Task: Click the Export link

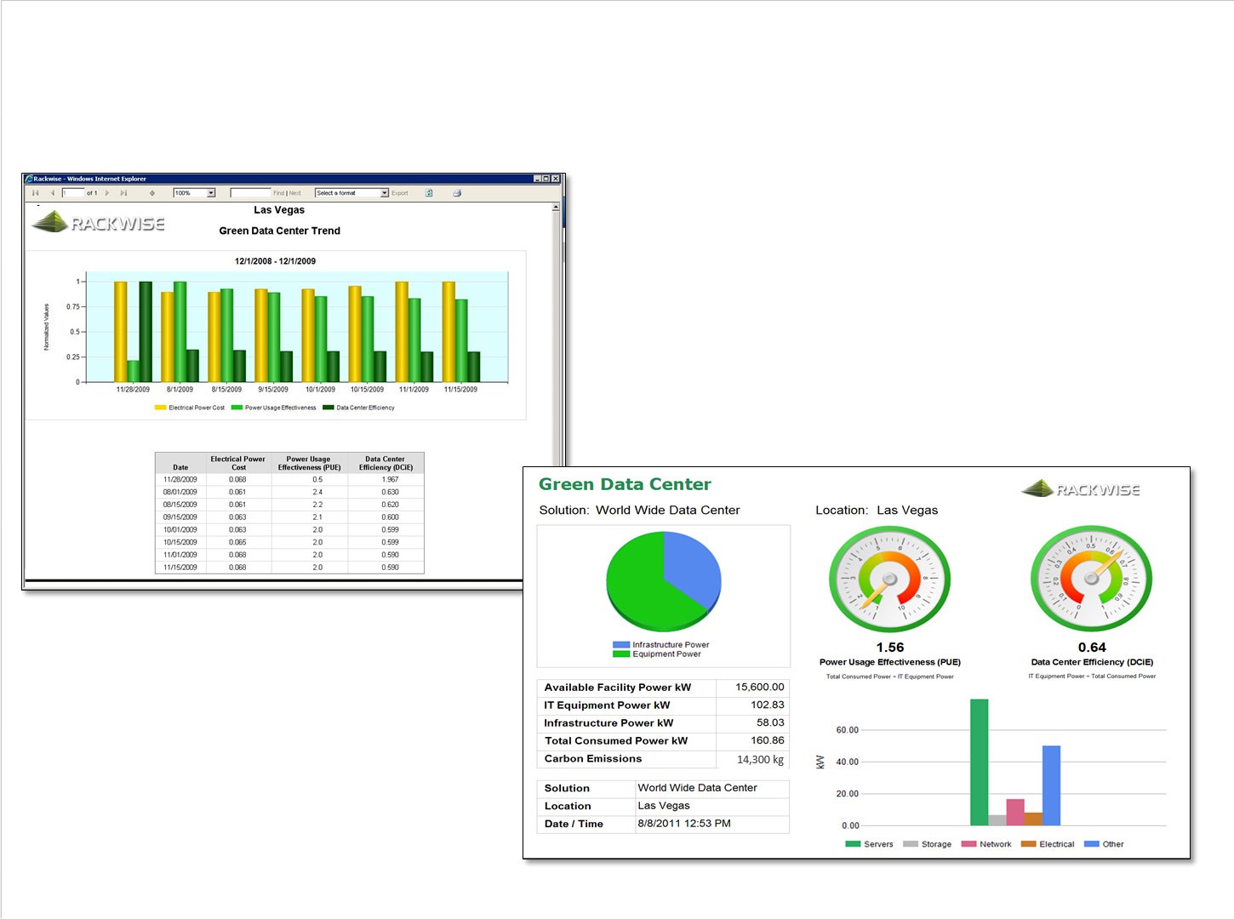Action: (x=400, y=193)
